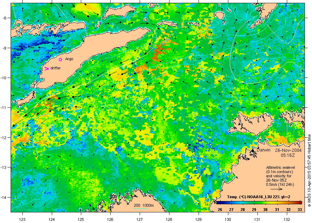Select the 'drifter' label text
312x223 pixels.
pyautogui.click(x=56, y=68)
